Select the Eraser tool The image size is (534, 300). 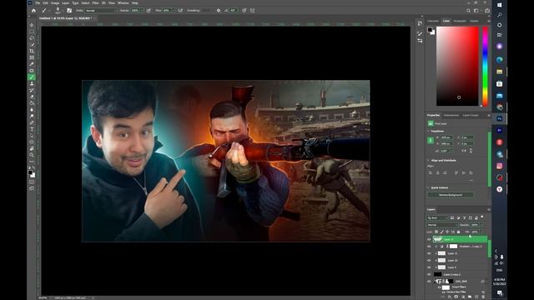click(32, 97)
